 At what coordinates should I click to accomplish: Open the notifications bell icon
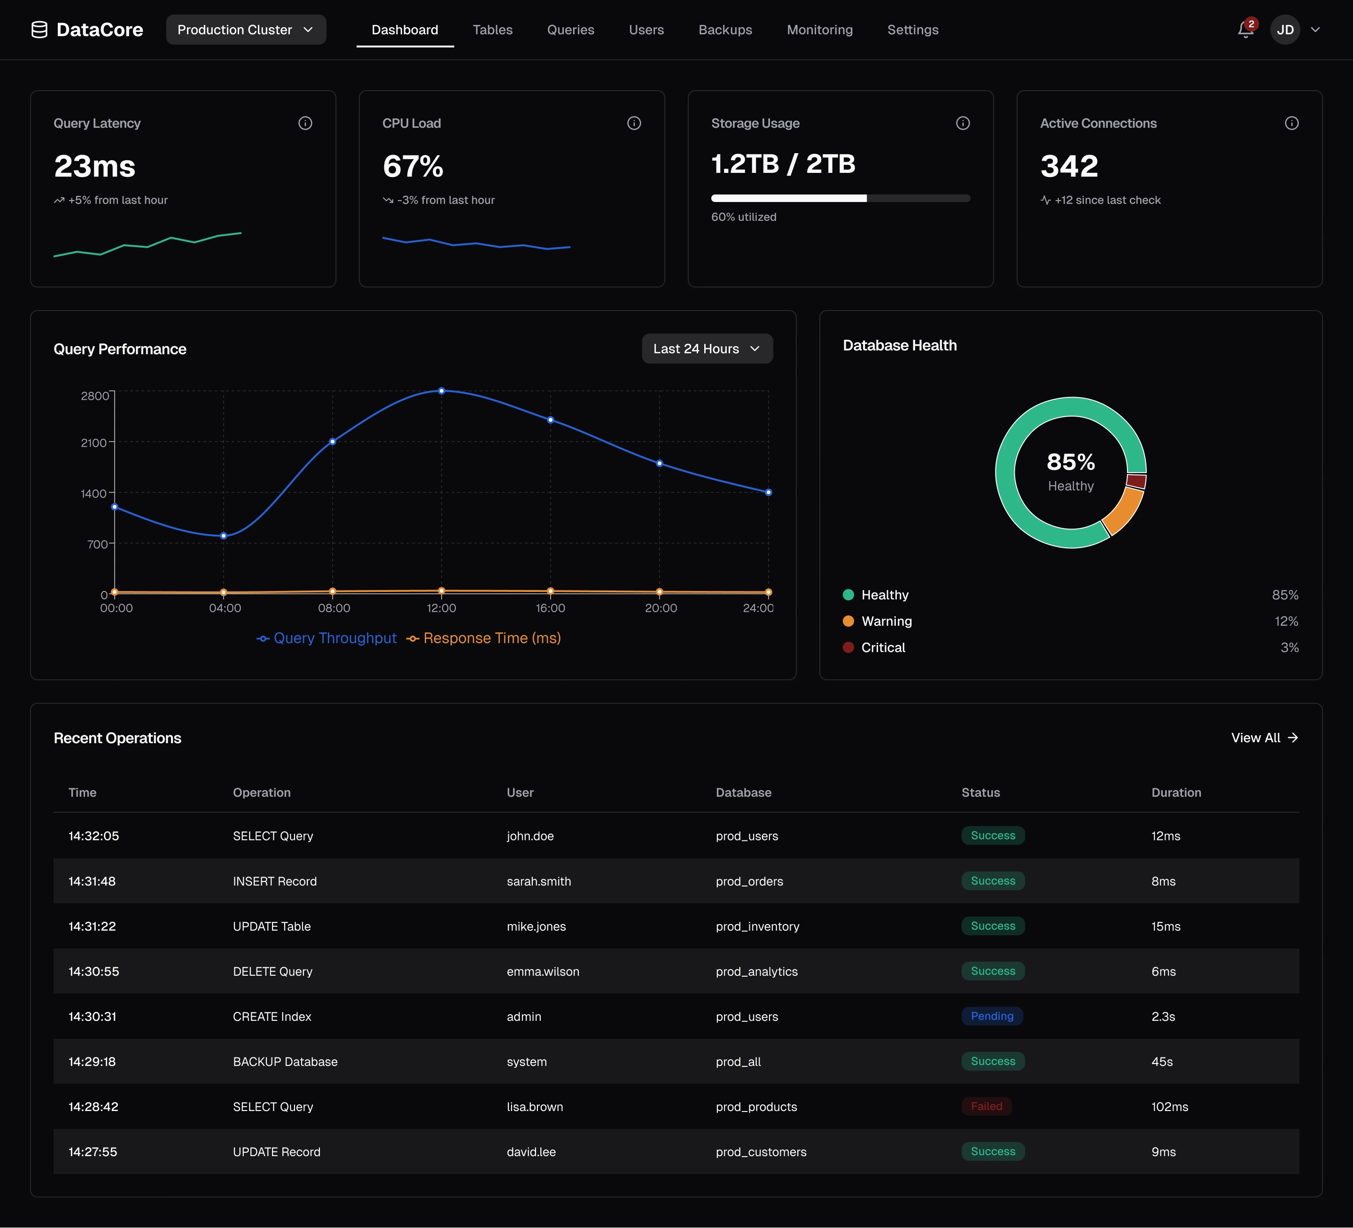click(1245, 30)
